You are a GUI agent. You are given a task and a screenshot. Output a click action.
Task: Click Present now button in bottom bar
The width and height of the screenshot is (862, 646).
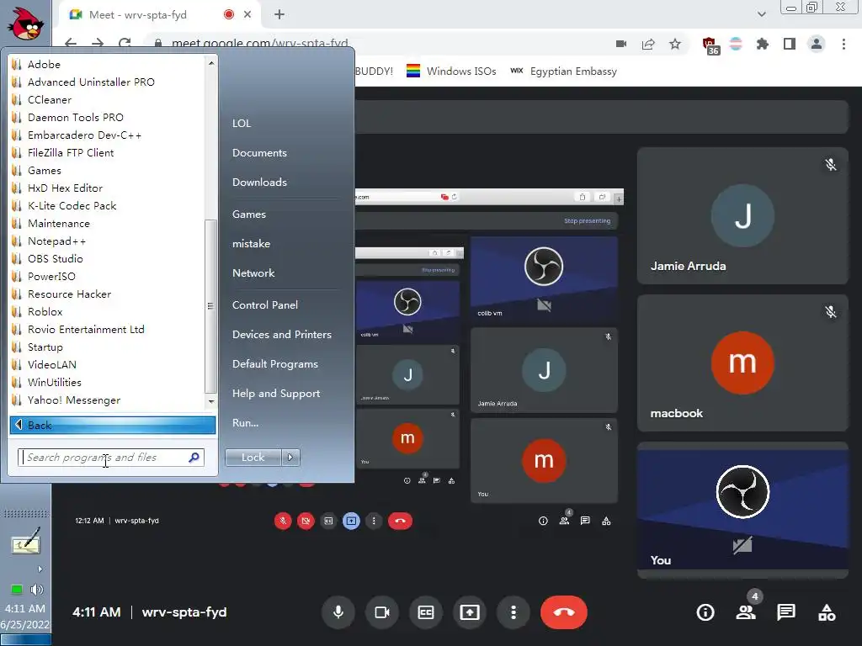point(470,612)
